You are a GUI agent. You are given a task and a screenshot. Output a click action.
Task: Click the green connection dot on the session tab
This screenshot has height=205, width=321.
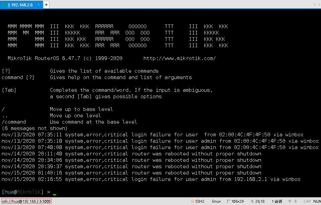(x=4, y=4)
